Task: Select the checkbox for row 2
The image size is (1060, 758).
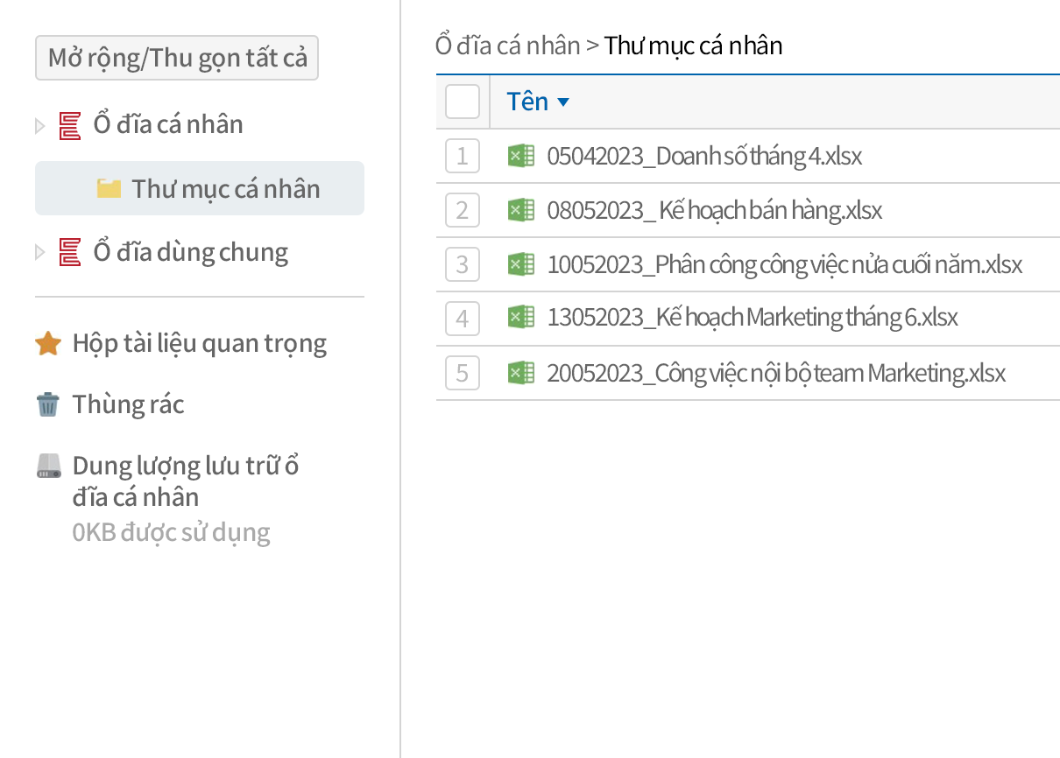Action: coord(462,209)
